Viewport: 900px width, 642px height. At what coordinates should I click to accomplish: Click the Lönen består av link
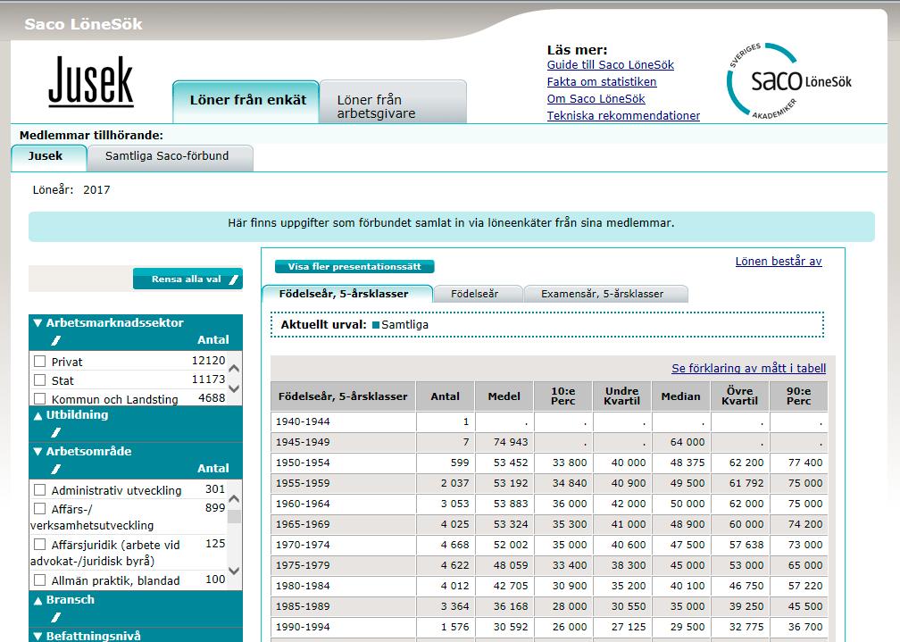click(x=779, y=262)
